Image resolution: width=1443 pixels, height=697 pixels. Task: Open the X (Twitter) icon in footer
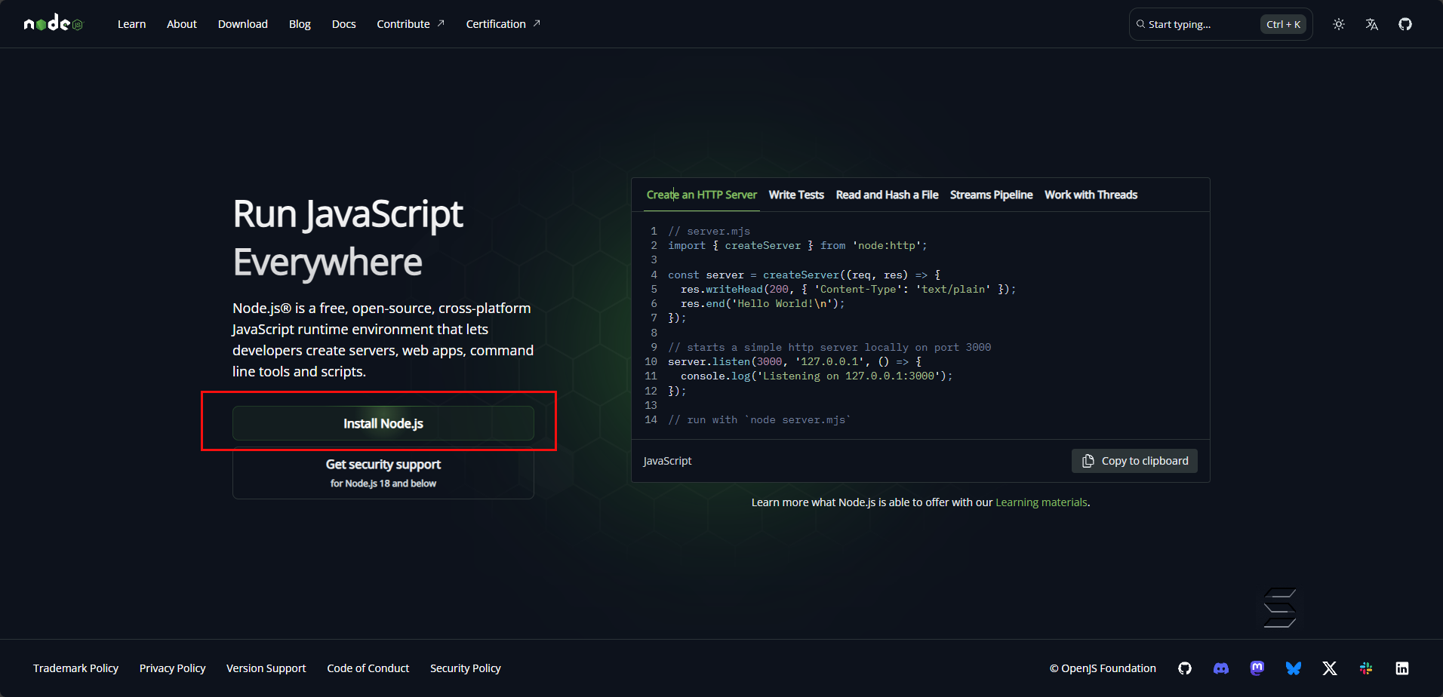(1330, 668)
